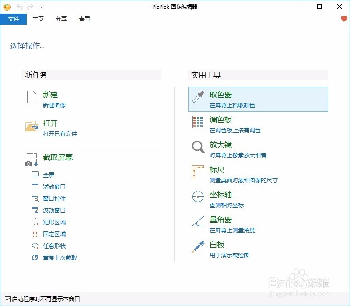Click the angle icon for 量角器

(x=198, y=221)
